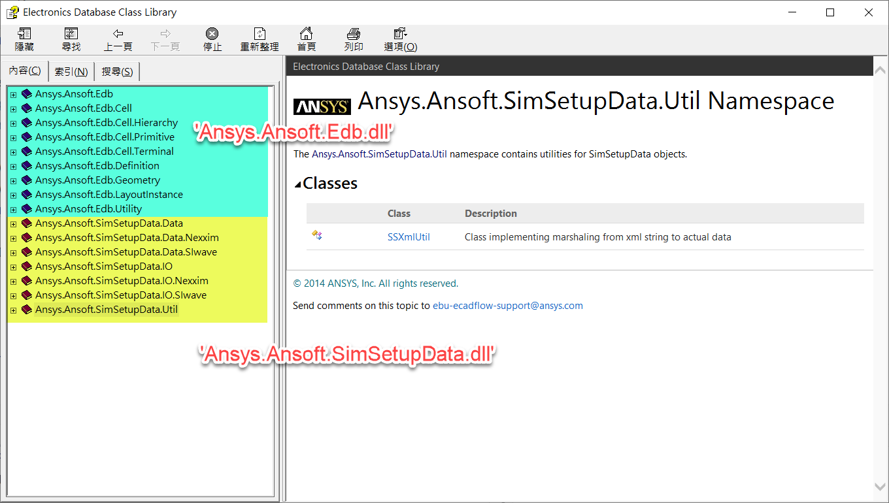889x503 pixels.
Task: Select Ansys.Ansoft.Edb.Geometry tree item
Action: 97,180
